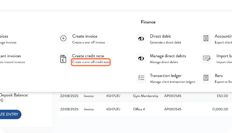Image resolution: width=232 pixels, height=133 pixels.
Task: Click the Create invoice plus icon
Action: pos(63,39)
